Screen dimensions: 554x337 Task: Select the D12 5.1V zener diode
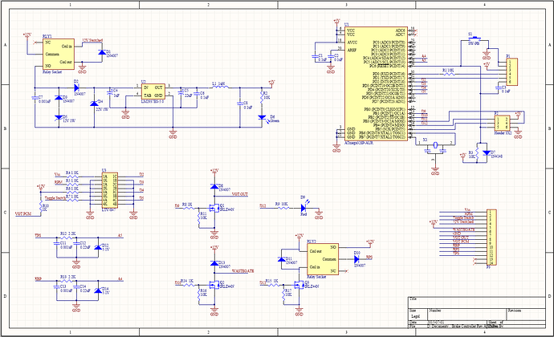97,247
